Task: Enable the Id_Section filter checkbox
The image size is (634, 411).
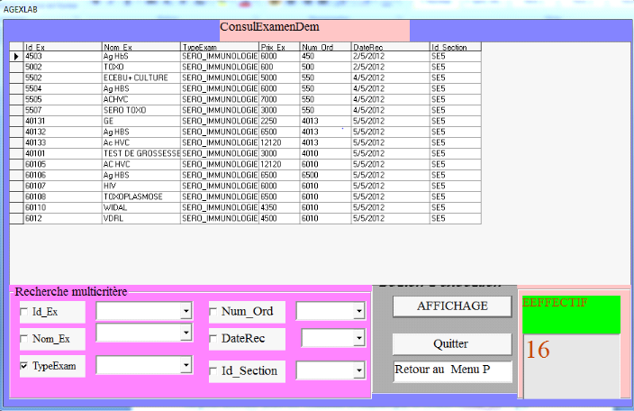Action: (214, 370)
